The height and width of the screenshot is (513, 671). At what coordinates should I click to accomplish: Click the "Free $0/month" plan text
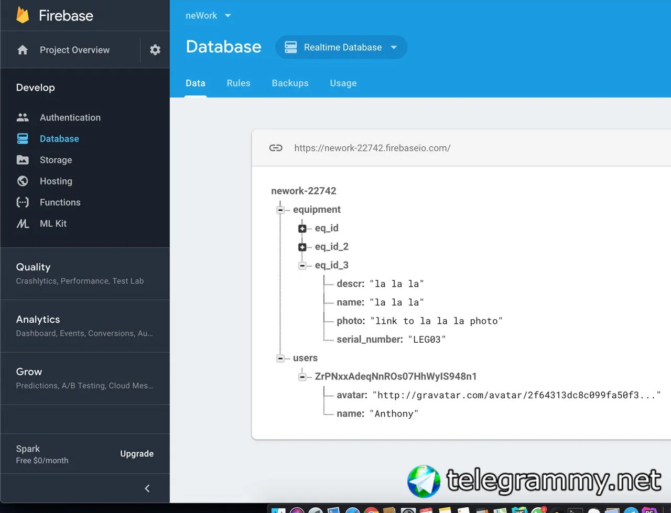click(x=42, y=461)
